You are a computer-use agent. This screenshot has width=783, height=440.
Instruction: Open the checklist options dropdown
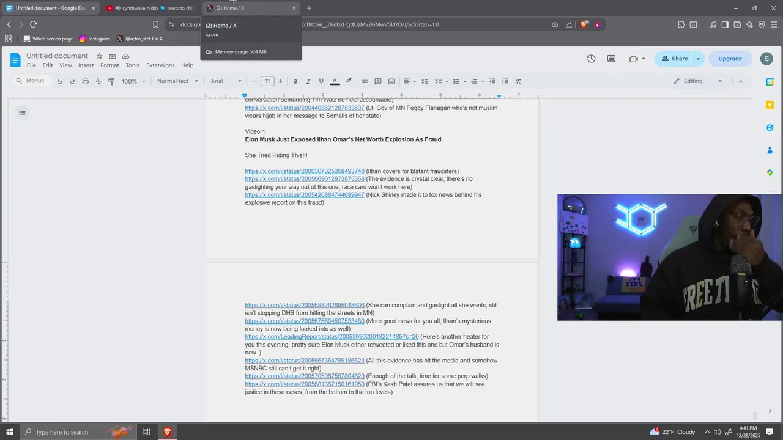(441, 81)
